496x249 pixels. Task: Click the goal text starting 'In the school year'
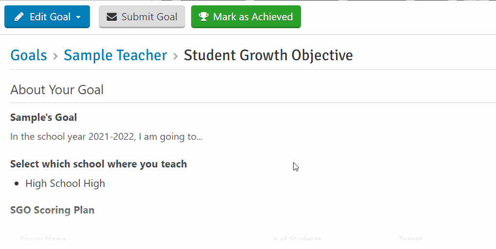tap(106, 137)
